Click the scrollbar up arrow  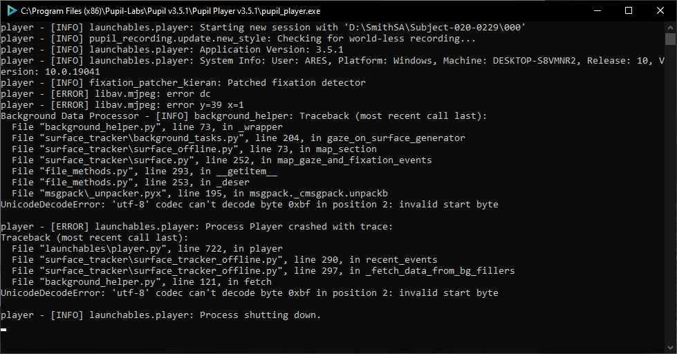[670, 27]
